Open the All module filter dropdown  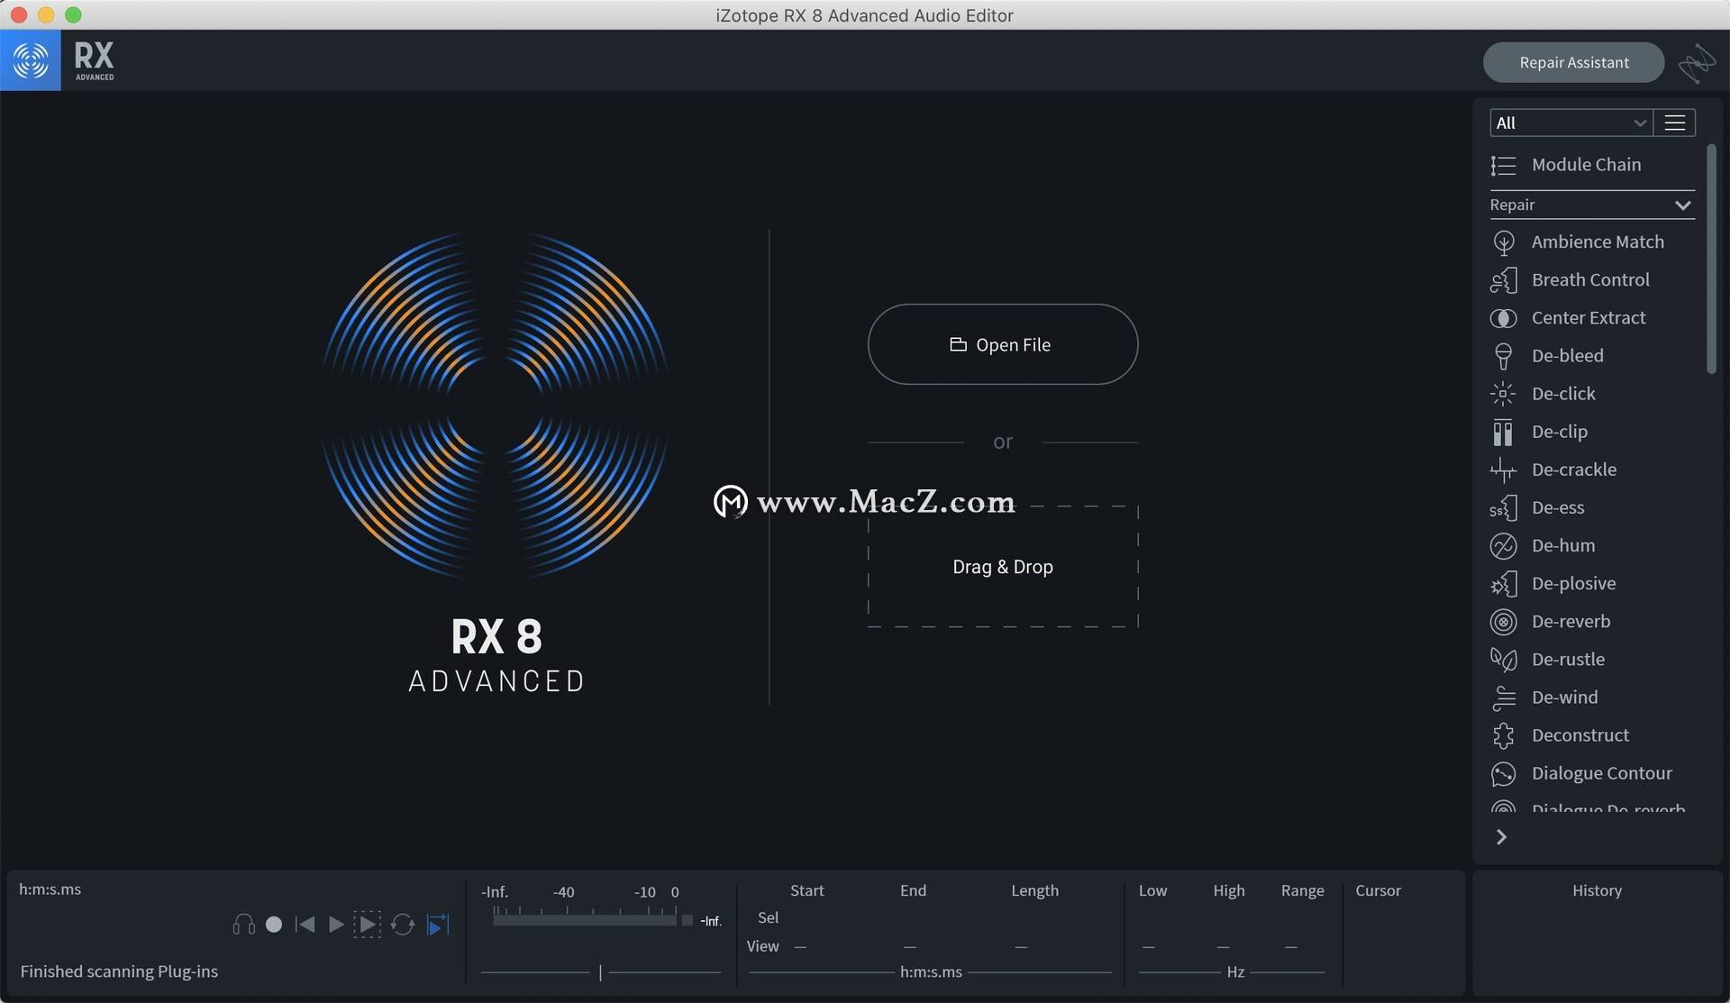(1571, 123)
